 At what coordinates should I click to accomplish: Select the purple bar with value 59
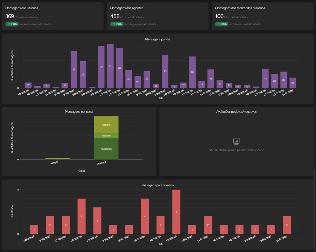click(83, 75)
